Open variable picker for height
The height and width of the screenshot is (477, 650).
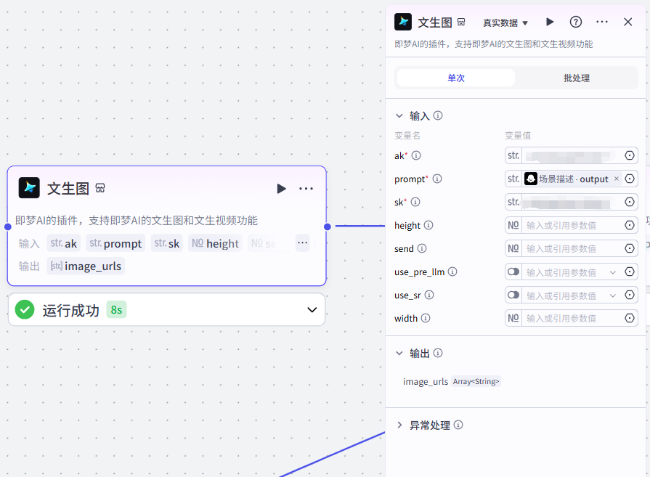coord(629,225)
